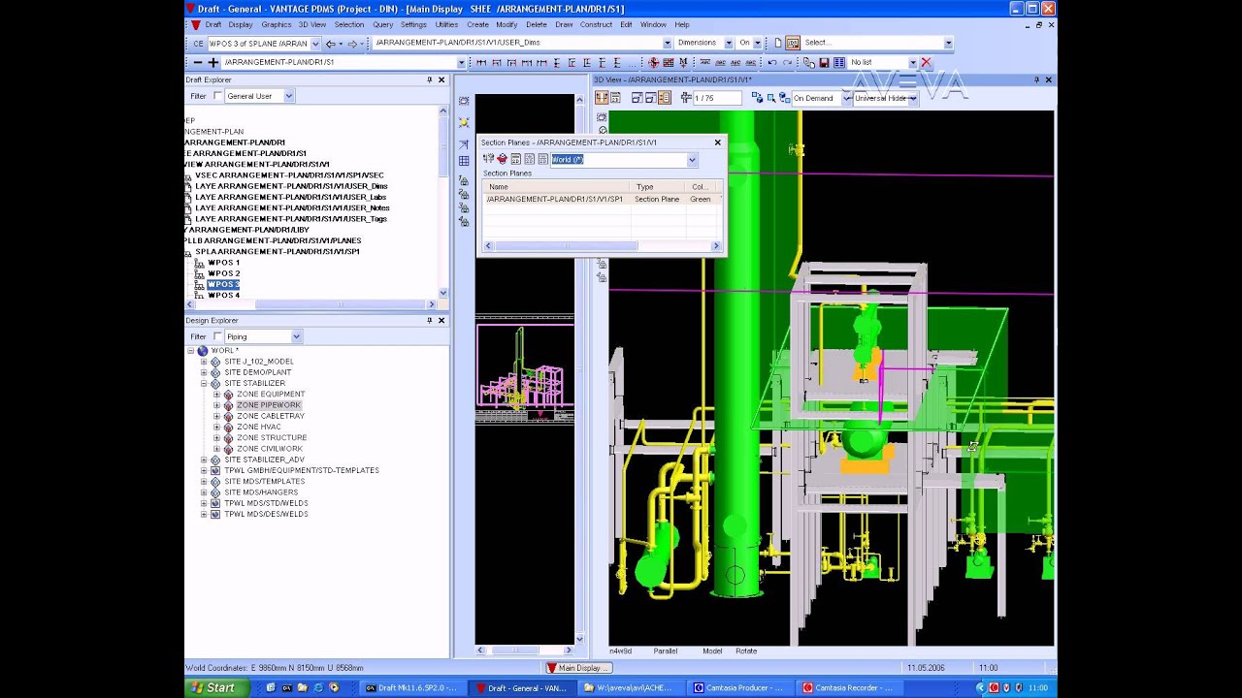Screen dimensions: 1242x698
Task: Expand SITE J_102_MODEL node
Action: pyautogui.click(x=204, y=361)
